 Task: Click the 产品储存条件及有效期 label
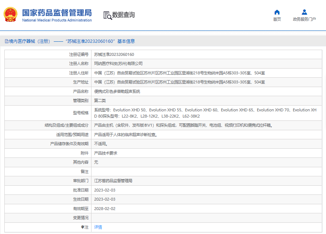69,144
